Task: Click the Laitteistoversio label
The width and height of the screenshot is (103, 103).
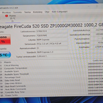Action: [x=28, y=32]
